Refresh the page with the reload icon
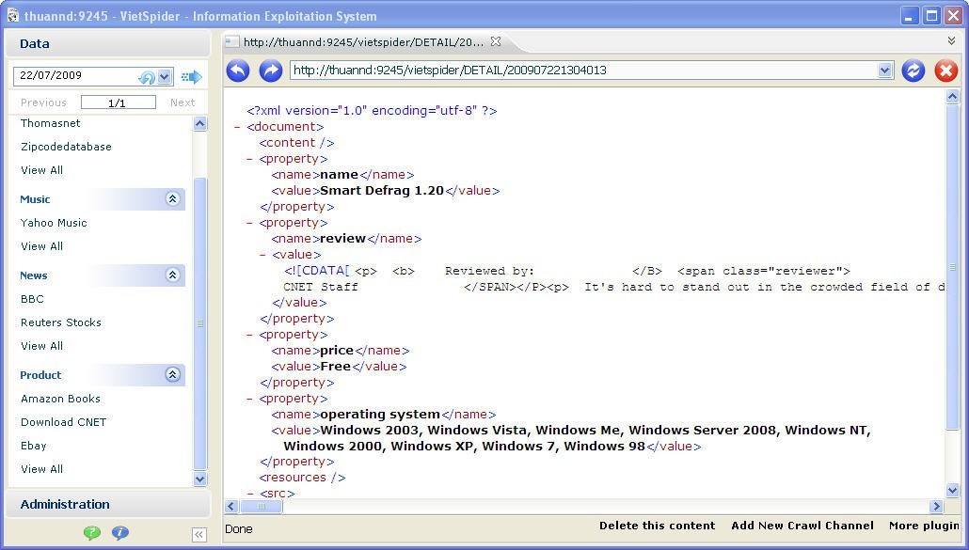This screenshot has width=969, height=550. pos(913,71)
